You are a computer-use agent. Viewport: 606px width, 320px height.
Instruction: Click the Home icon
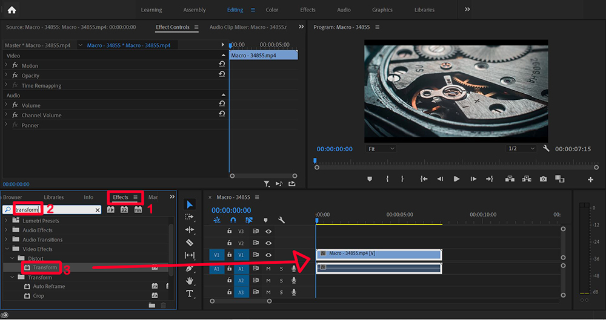(x=12, y=10)
